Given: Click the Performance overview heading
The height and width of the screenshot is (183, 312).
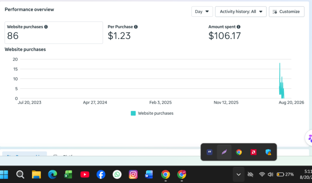Looking at the screenshot, I should tap(29, 10).
